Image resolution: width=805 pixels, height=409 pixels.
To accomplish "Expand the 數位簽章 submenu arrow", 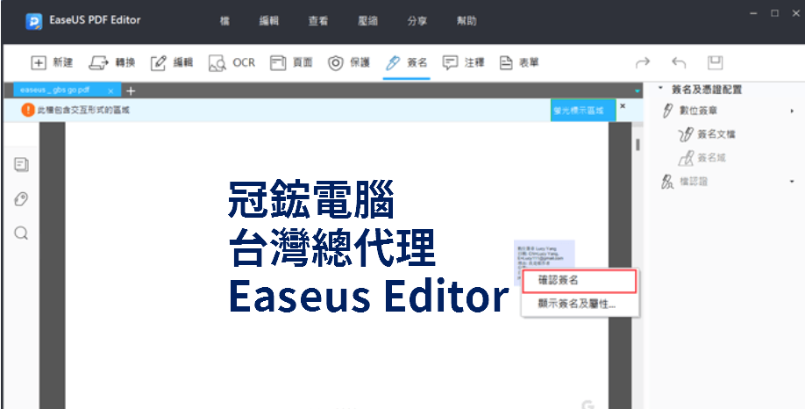I will pyautogui.click(x=792, y=111).
